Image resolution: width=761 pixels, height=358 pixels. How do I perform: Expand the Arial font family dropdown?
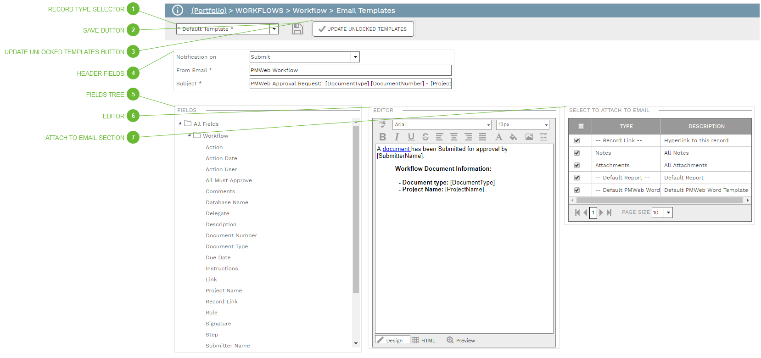pos(488,125)
